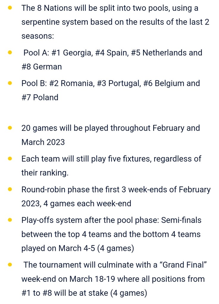Click '#7 Poland' text
Viewport: 219px width, 304px height.
click(40, 97)
